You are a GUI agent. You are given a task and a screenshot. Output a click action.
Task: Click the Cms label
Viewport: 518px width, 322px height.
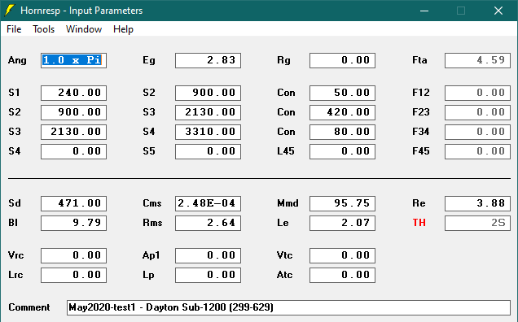pyautogui.click(x=152, y=203)
